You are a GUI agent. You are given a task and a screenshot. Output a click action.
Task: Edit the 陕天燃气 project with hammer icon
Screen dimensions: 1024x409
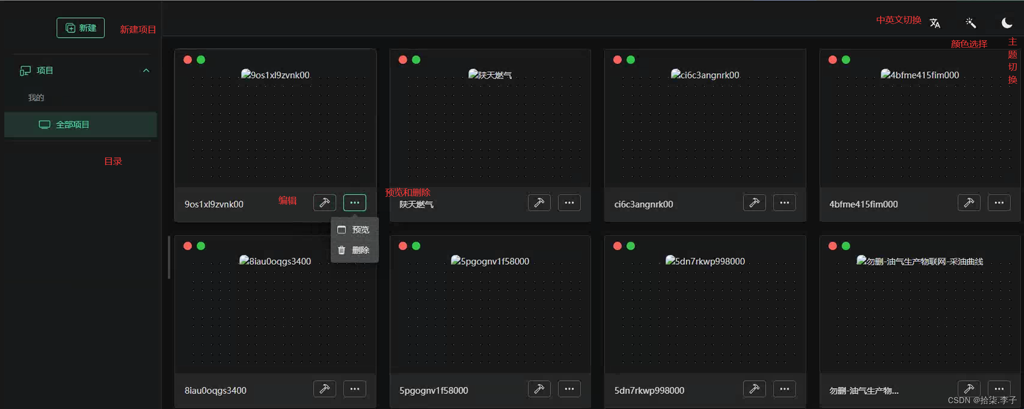click(539, 203)
